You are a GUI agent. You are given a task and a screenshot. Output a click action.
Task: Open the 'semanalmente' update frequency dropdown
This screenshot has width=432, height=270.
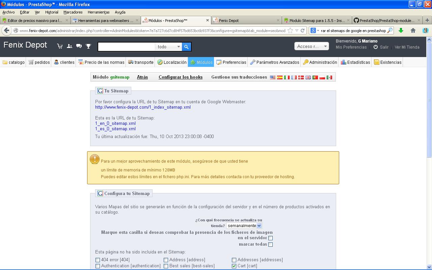click(x=244, y=225)
